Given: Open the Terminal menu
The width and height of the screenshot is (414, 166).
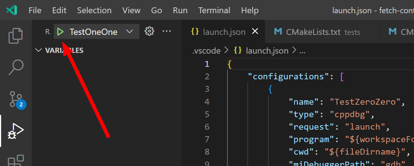Looking at the screenshot, I should click(214, 11).
